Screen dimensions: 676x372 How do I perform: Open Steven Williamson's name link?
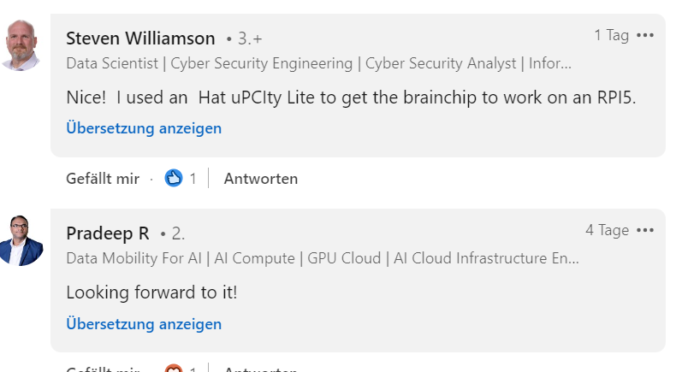click(140, 38)
